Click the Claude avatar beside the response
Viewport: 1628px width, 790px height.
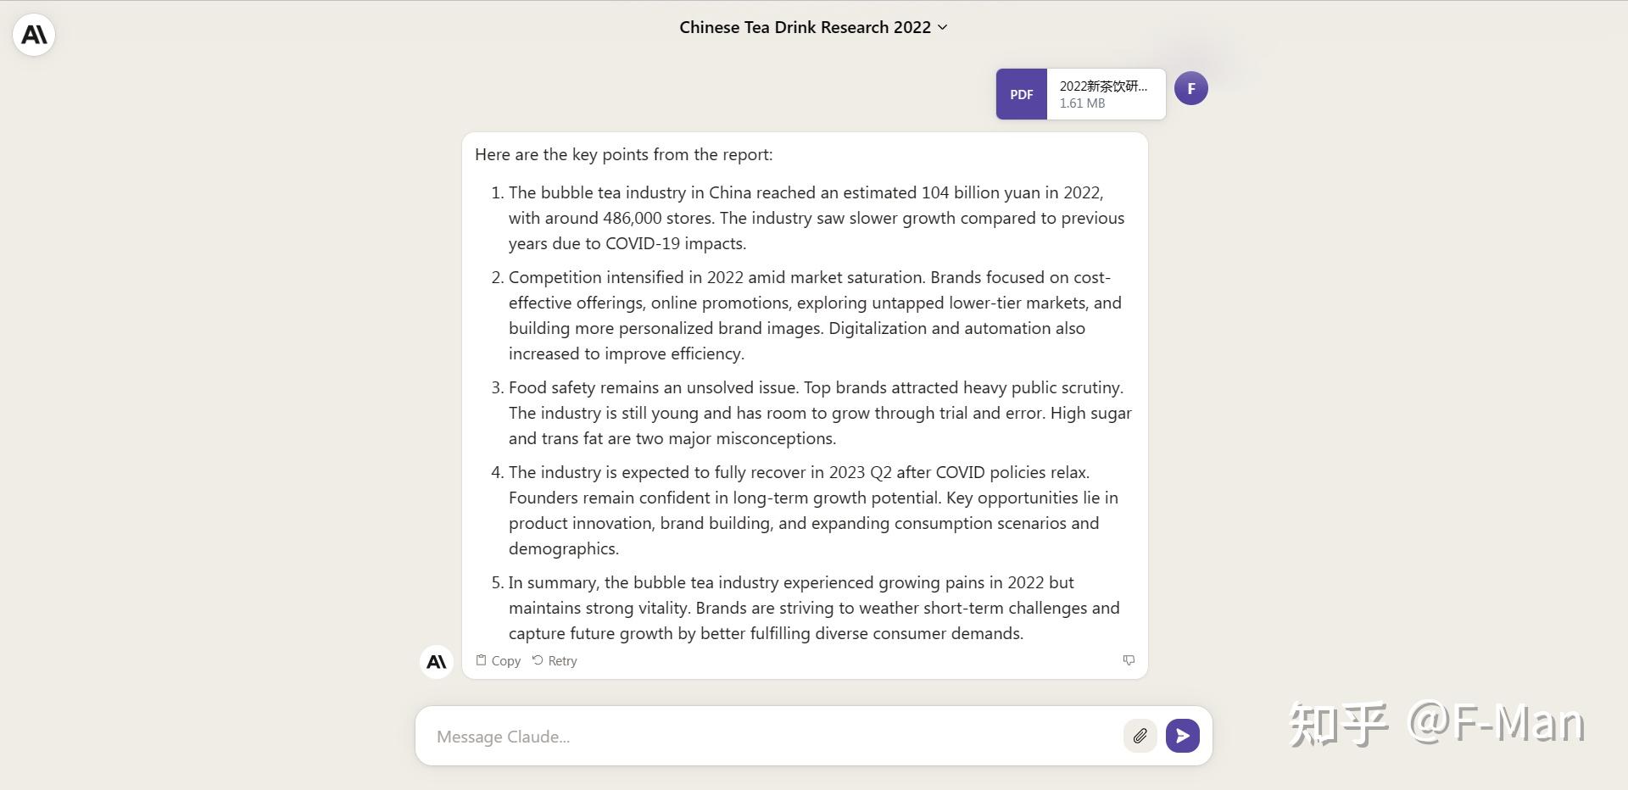click(x=437, y=662)
